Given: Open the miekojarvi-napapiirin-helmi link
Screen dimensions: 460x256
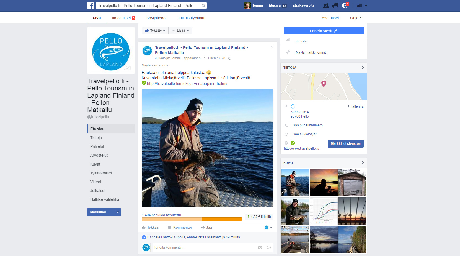Looking at the screenshot, I should (187, 84).
